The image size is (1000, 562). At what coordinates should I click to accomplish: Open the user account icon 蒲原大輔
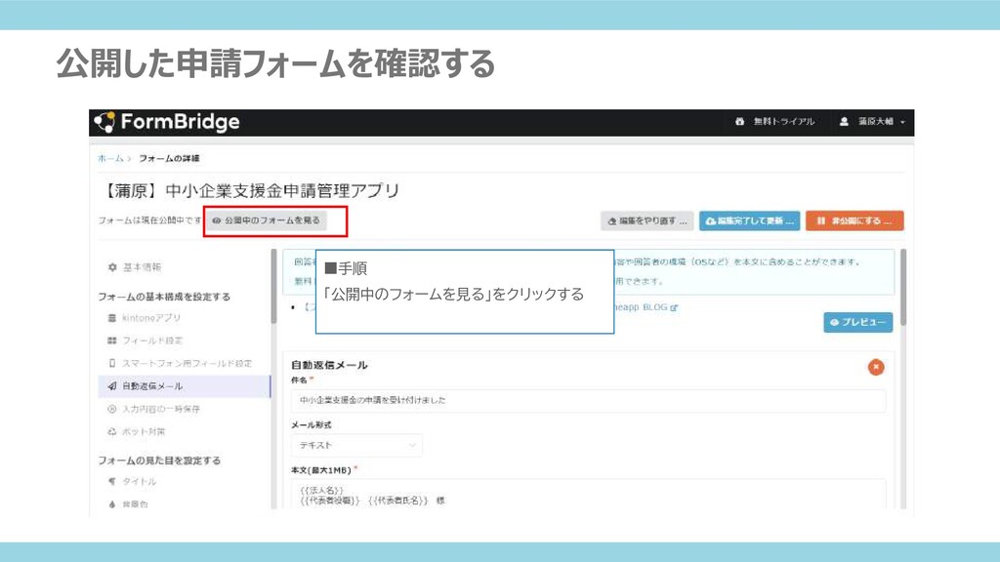(x=845, y=122)
